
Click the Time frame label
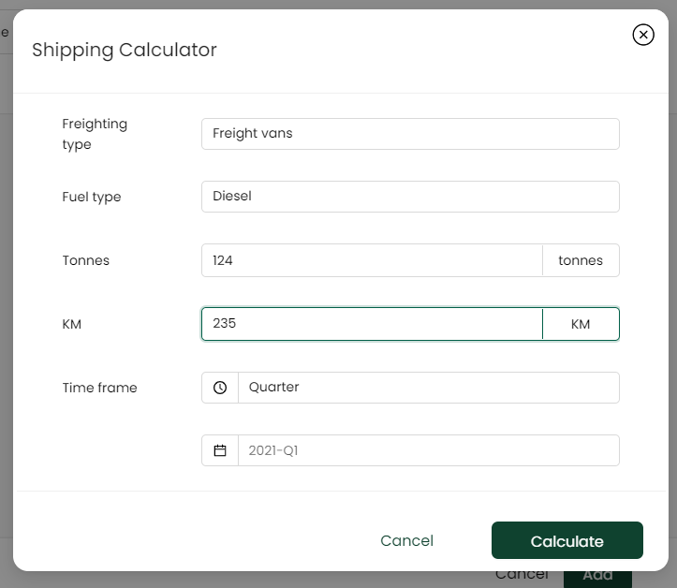(x=99, y=388)
